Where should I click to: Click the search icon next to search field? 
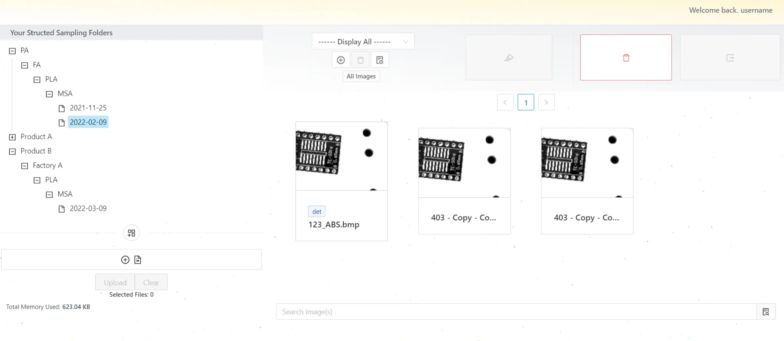[x=766, y=312]
